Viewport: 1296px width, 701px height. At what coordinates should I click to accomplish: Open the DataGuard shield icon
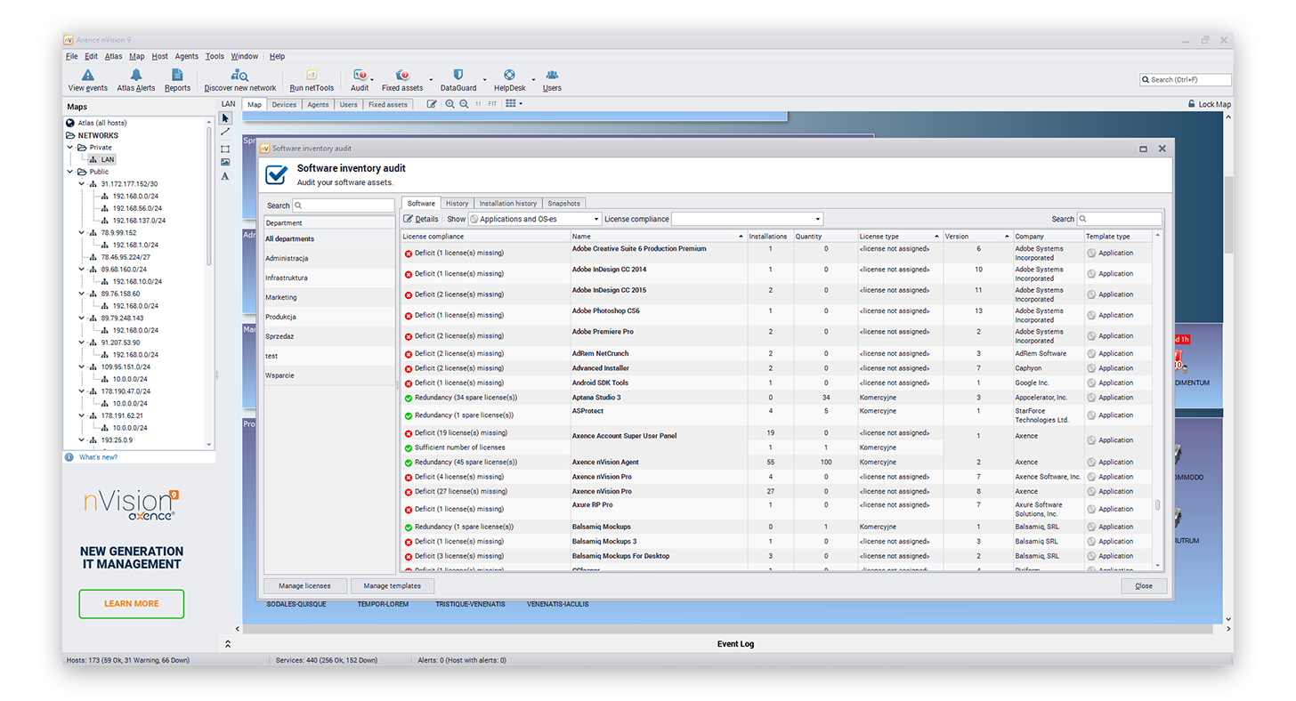coord(458,76)
